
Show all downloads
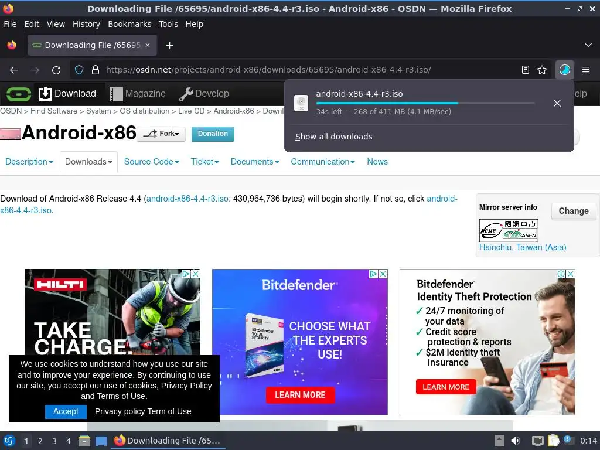(x=333, y=137)
